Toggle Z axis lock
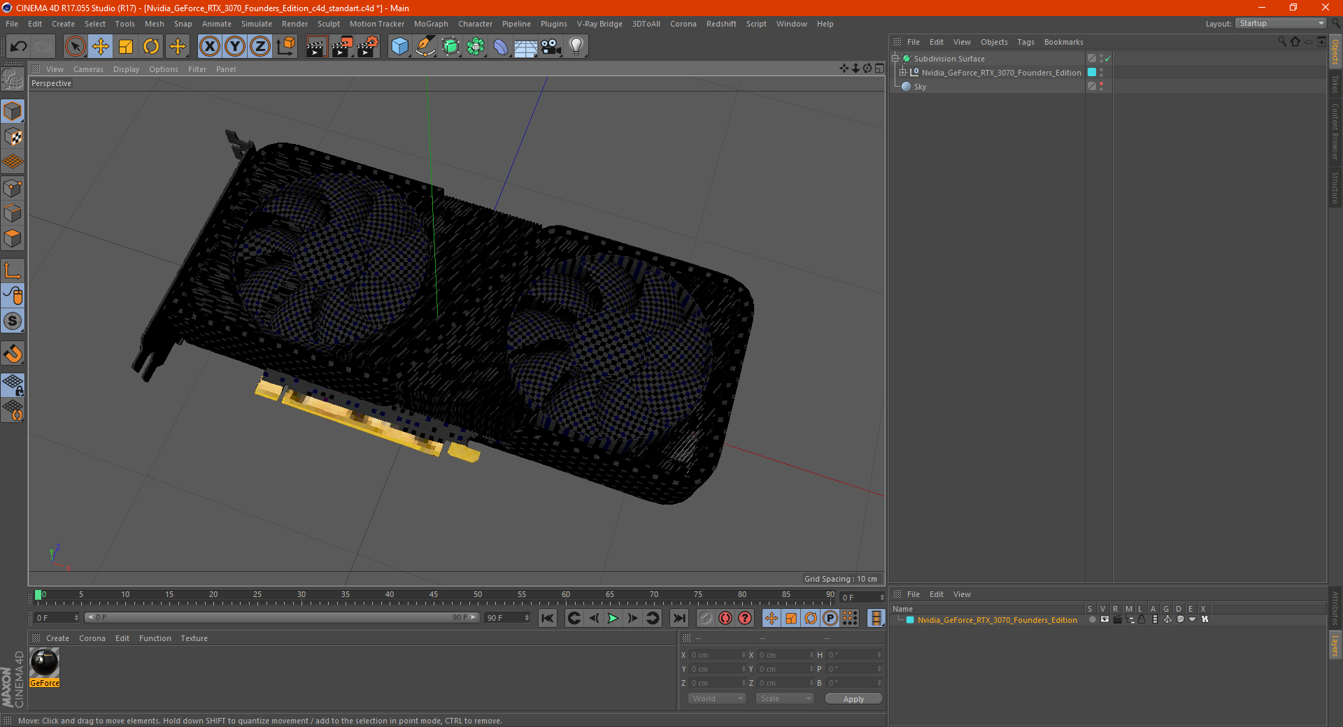This screenshot has width=1343, height=727. 260,47
